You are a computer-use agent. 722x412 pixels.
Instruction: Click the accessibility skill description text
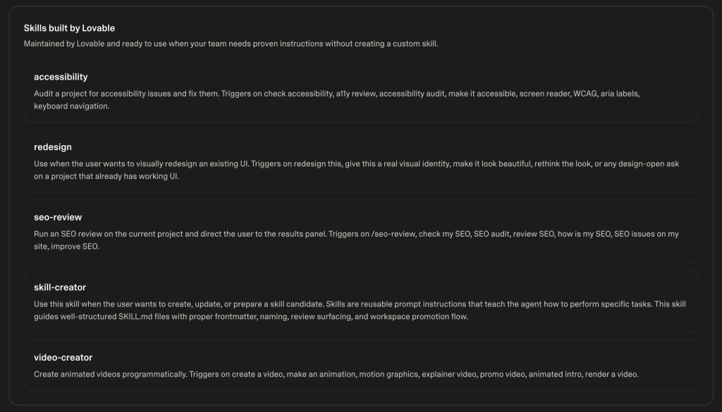(336, 100)
